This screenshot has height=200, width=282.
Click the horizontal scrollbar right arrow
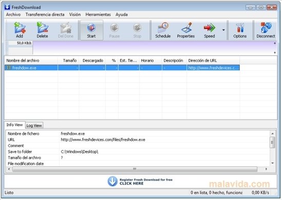[266, 169]
